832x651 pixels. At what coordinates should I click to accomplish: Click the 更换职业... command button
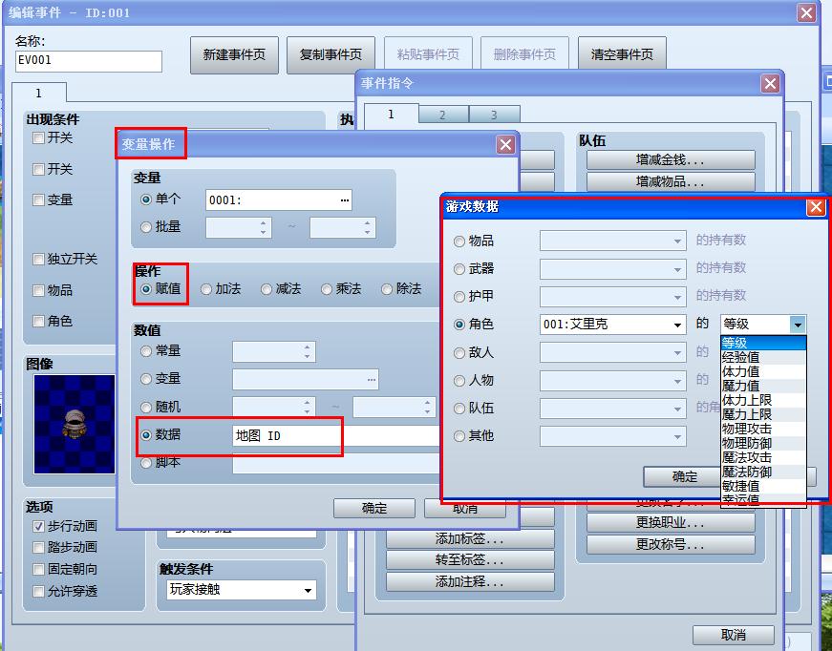[671, 523]
